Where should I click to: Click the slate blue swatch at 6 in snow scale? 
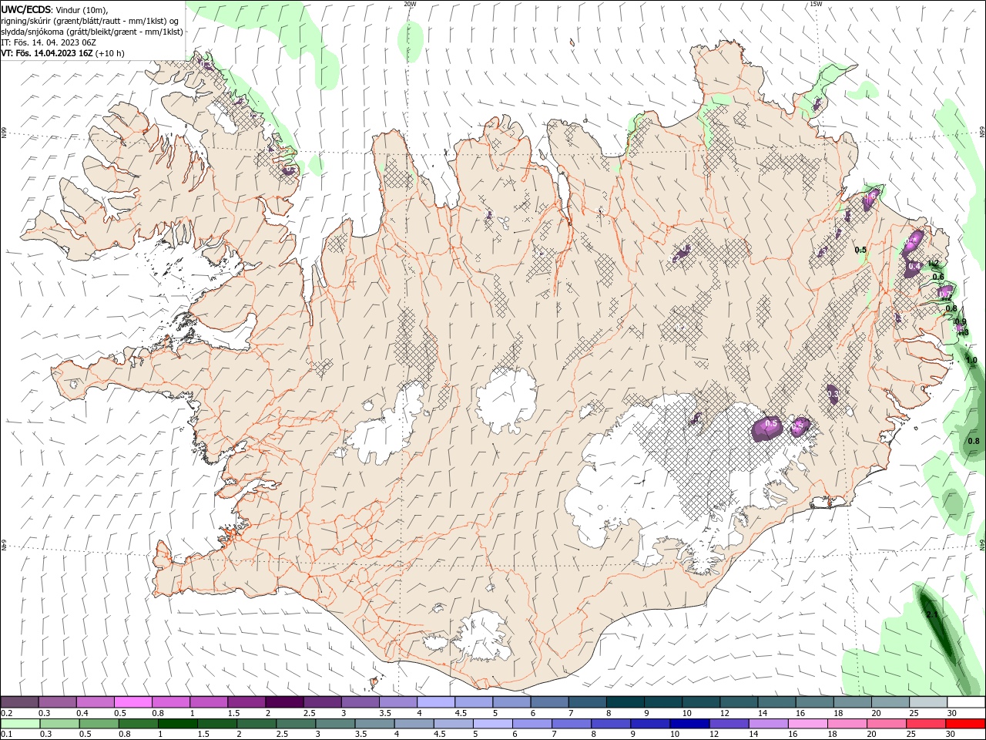(548, 702)
